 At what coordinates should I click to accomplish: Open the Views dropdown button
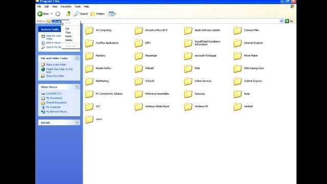click(112, 14)
